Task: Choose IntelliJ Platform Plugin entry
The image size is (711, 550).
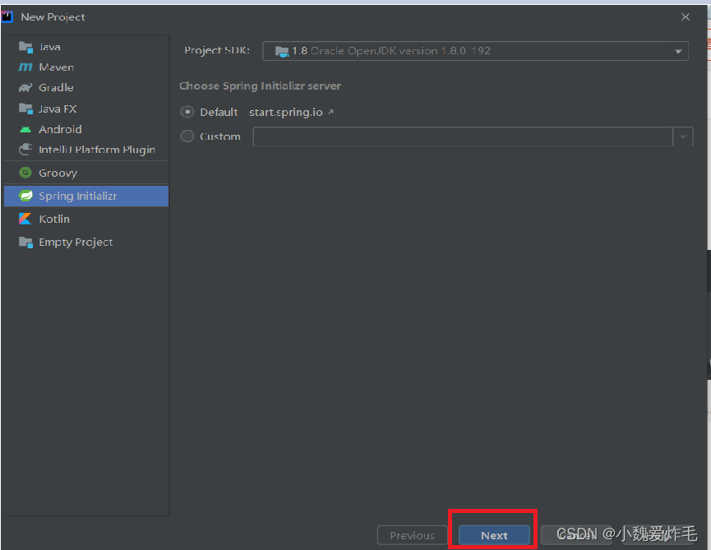Action: click(x=86, y=150)
